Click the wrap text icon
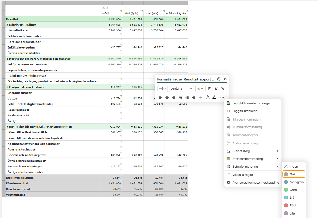 click(180, 97)
